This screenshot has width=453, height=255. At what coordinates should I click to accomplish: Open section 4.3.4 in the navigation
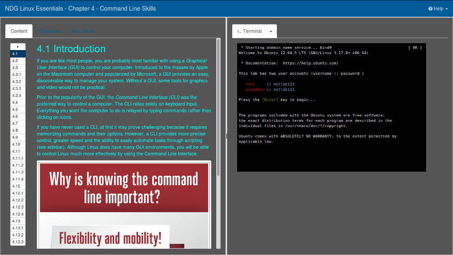click(18, 95)
